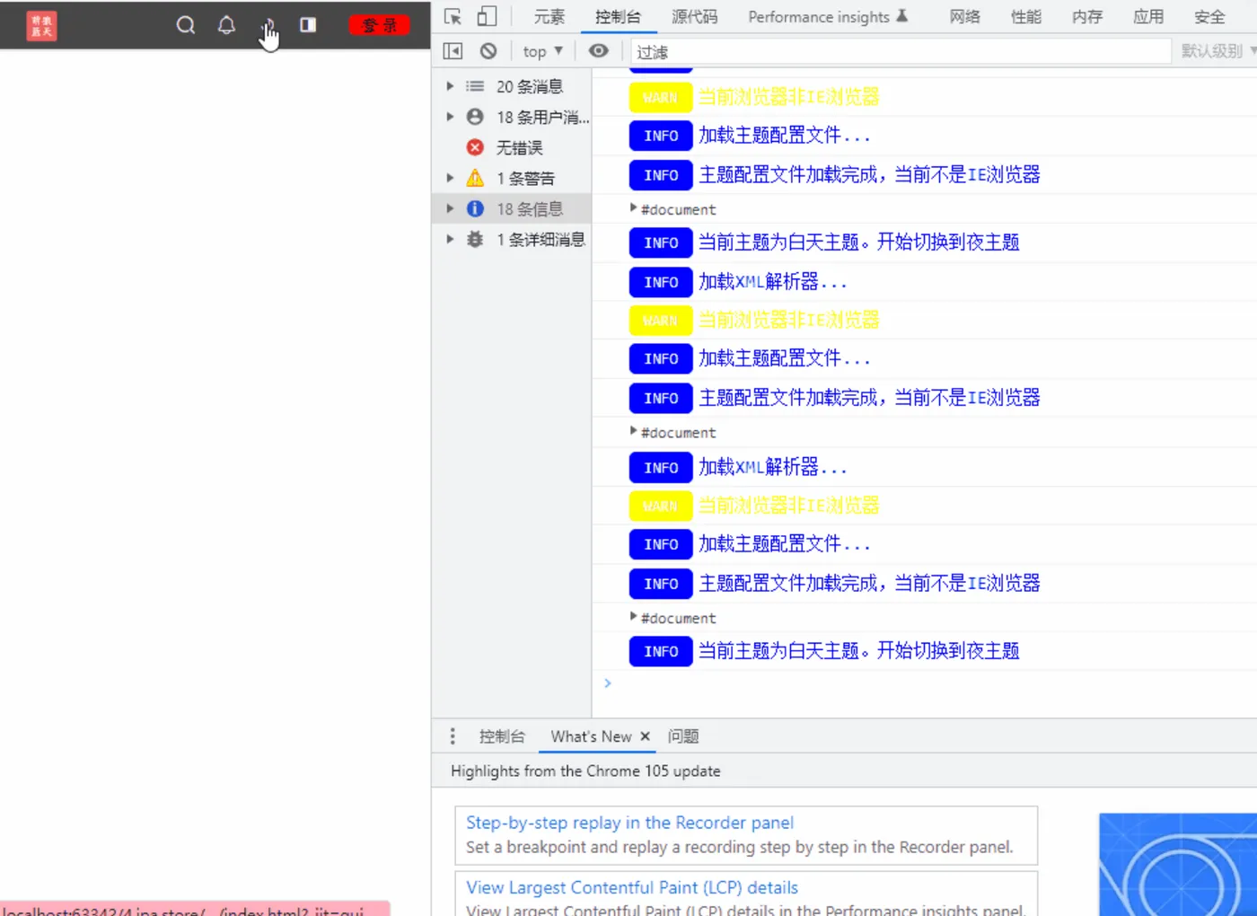Image resolution: width=1257 pixels, height=916 pixels.
Task: Click first 当前主题为白天主题 log message
Action: (x=859, y=242)
